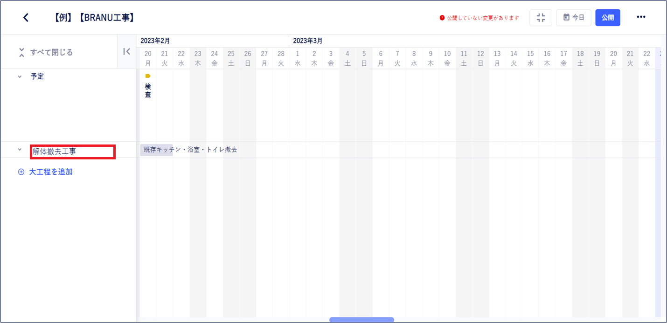Select date column 19 日

597,58
